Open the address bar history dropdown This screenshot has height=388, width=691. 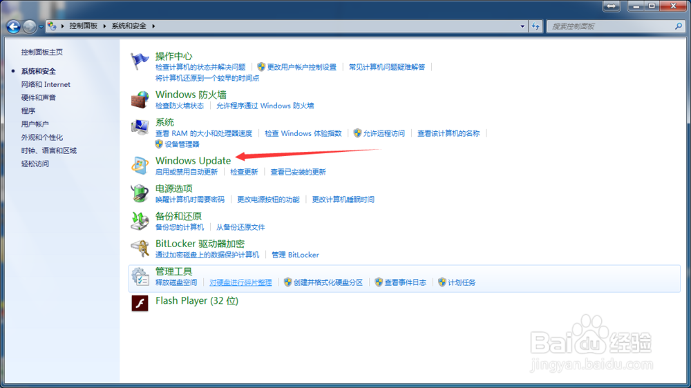pos(522,26)
